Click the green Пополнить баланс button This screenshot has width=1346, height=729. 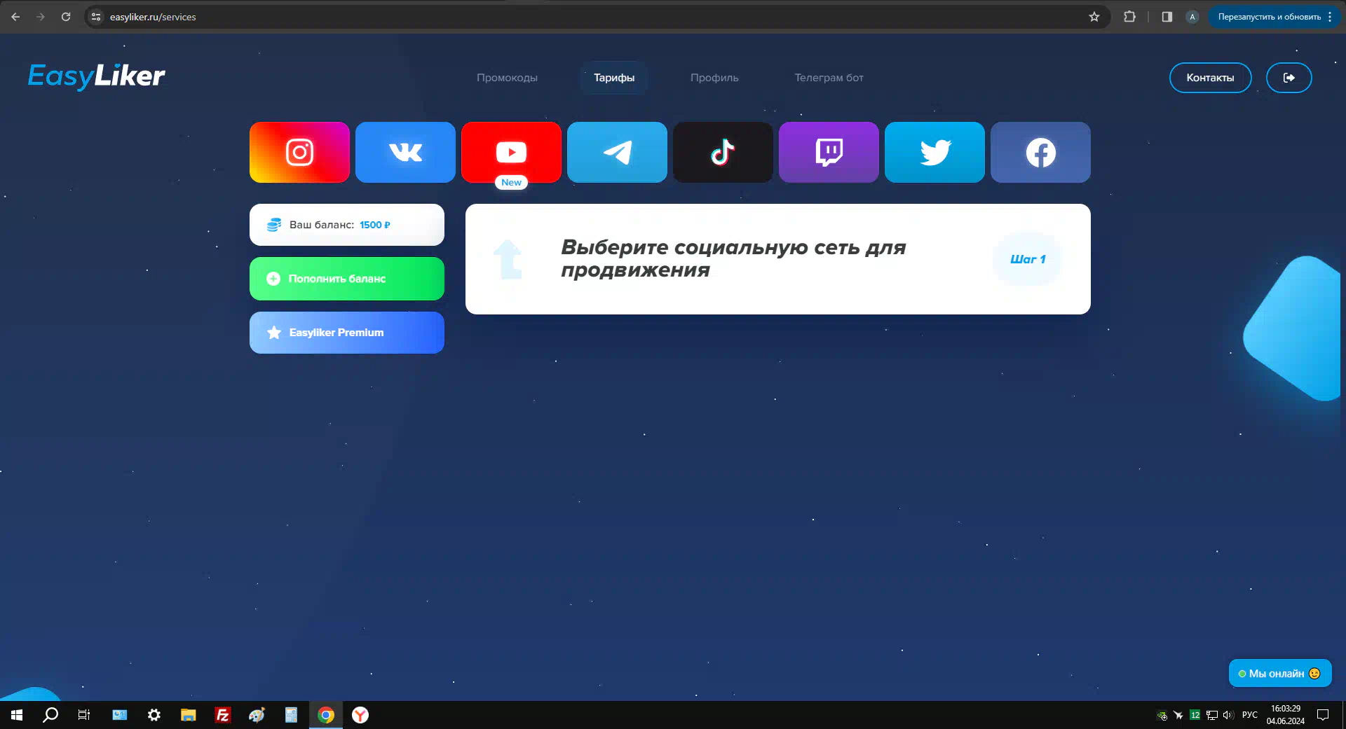click(347, 279)
